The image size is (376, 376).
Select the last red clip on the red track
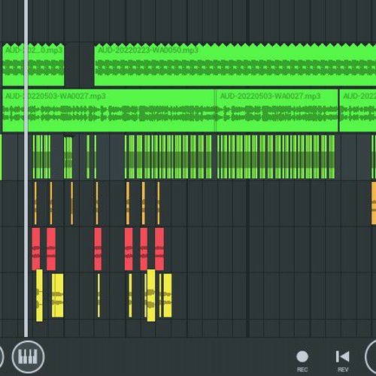(159, 249)
